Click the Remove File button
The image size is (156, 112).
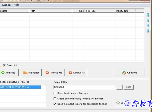(x=54, y=73)
